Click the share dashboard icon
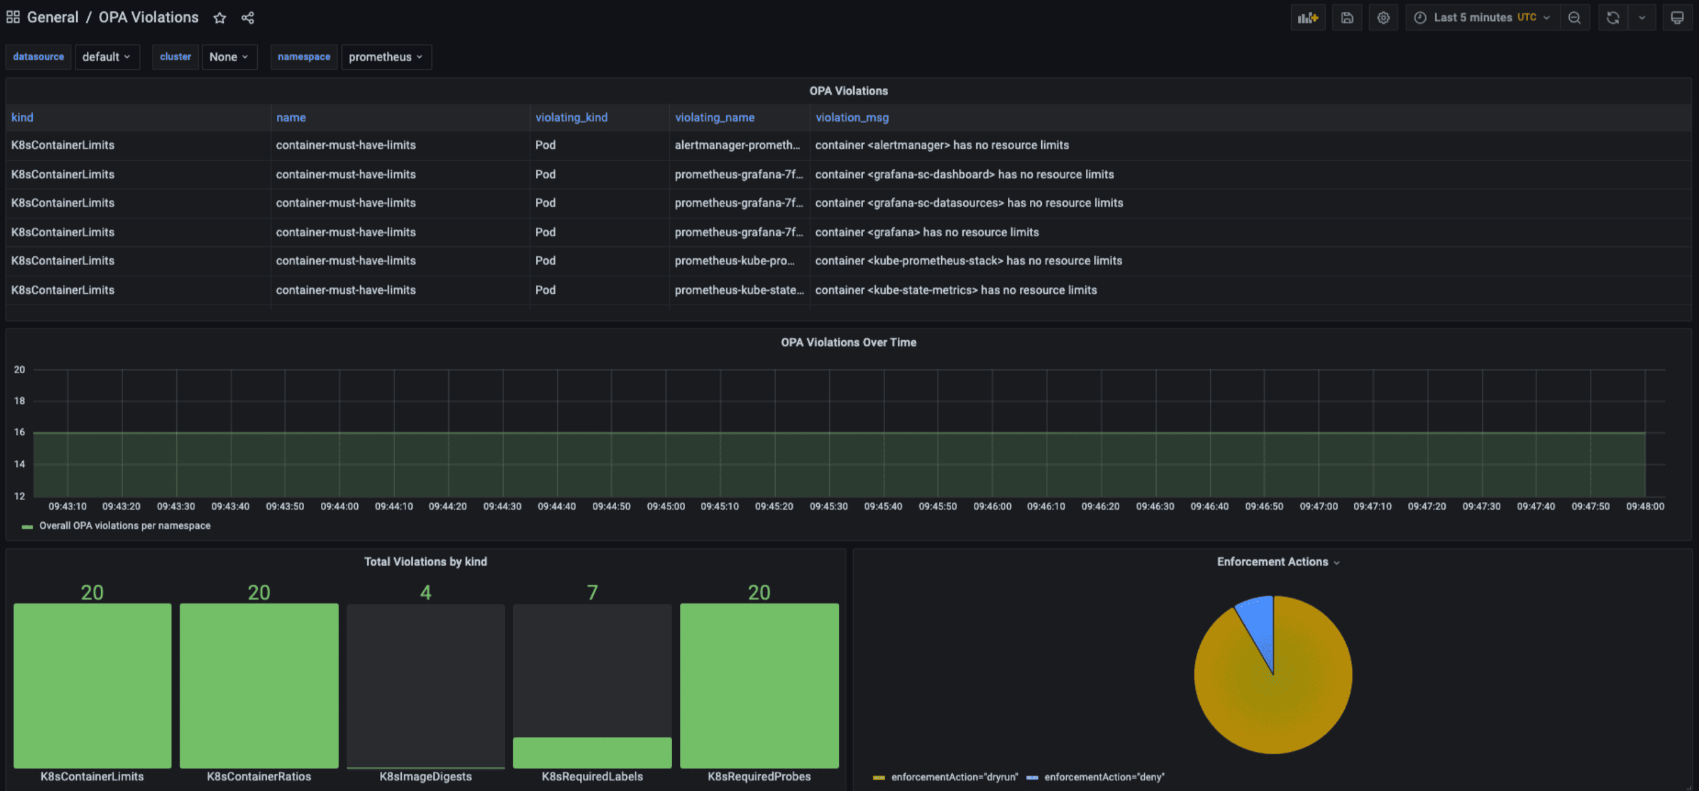This screenshot has height=791, width=1699. pos(247,18)
